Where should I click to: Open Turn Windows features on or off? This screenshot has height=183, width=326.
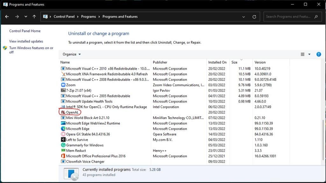31,50
